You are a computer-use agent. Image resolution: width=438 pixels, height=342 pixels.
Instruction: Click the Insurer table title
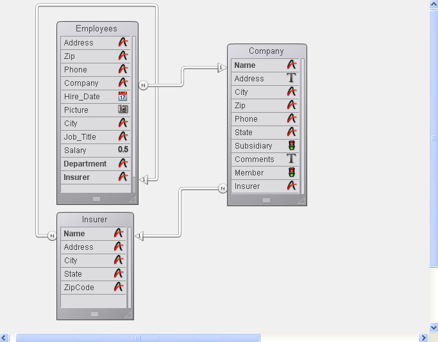[x=95, y=220]
